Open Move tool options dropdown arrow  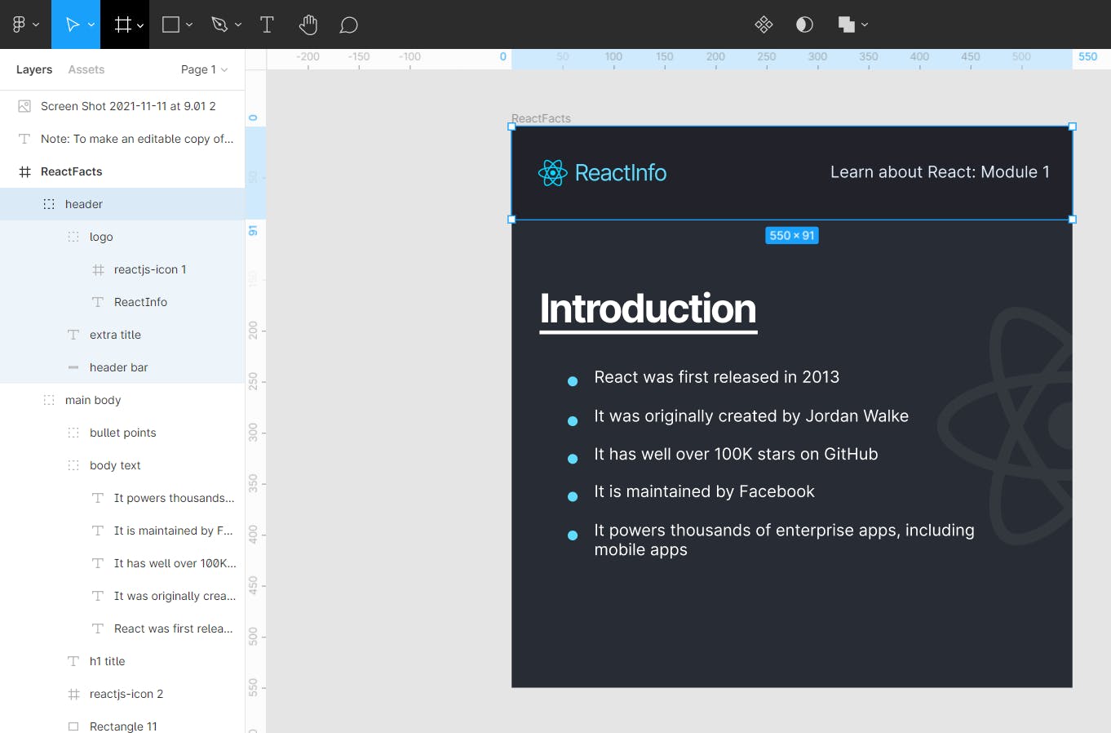91,25
